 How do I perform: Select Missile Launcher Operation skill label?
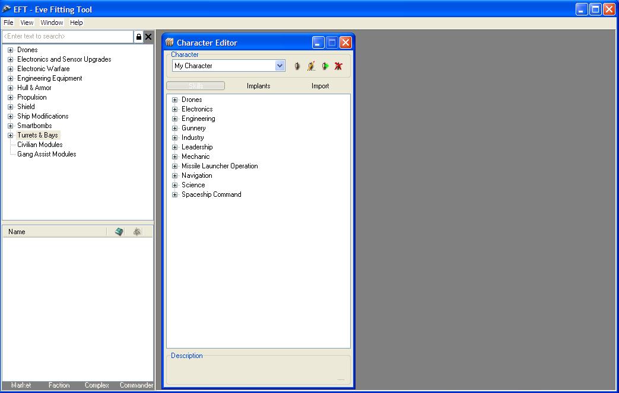[220, 166]
